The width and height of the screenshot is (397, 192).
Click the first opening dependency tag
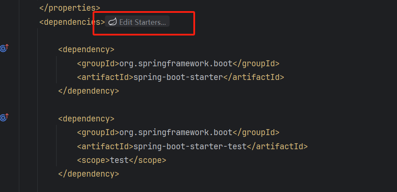(x=86, y=49)
